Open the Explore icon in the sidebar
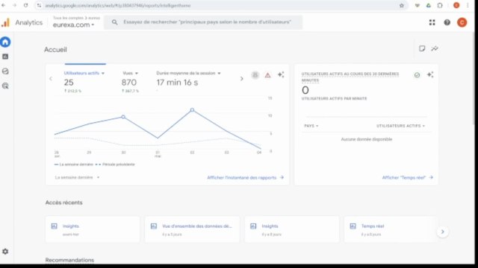478x268 pixels. pos(5,71)
